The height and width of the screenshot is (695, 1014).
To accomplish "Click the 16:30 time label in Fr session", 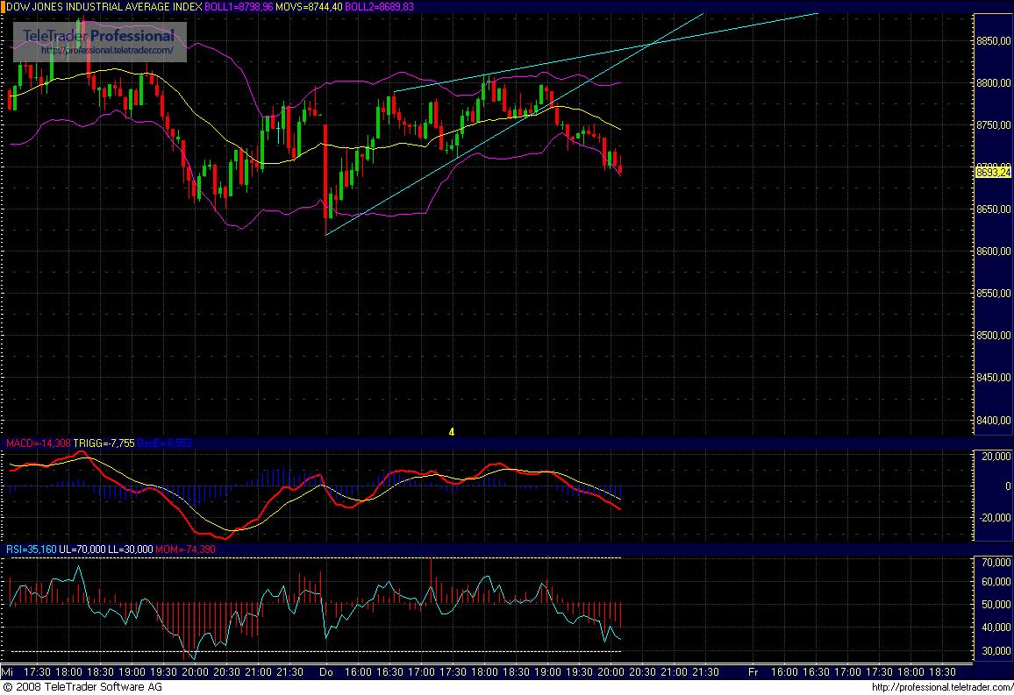I will [x=816, y=671].
